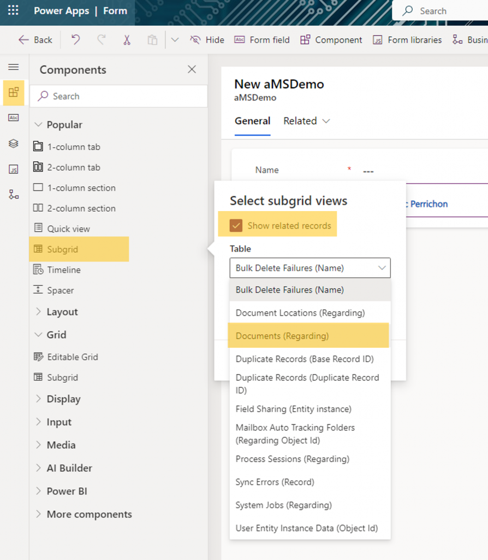Cut the selected element with scissors icon

[x=127, y=39]
